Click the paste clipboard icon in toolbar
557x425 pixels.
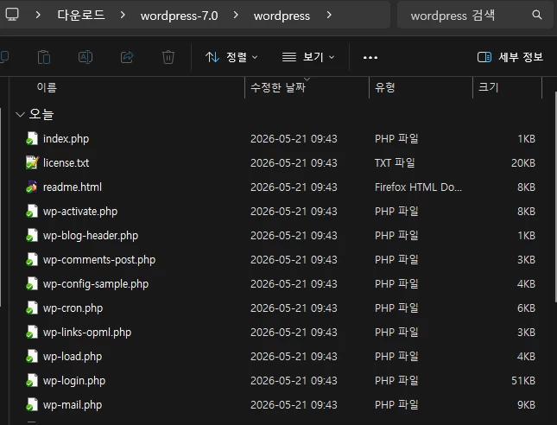point(44,57)
